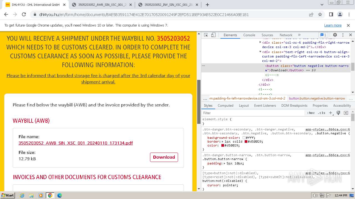This screenshot has height=199, width=355.
Task: Click the site info lock icon
Action: [x=35, y=15]
